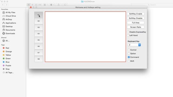Check the Option modifier checkbox
The width and height of the screenshot is (173, 97).
click(129, 53)
